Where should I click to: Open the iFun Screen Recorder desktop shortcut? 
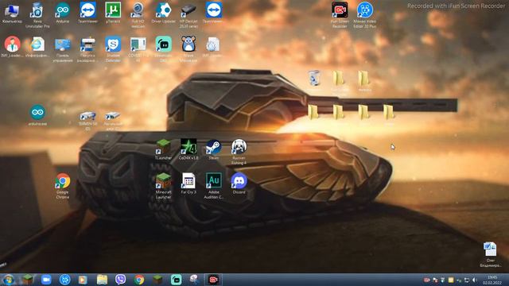[x=340, y=15]
